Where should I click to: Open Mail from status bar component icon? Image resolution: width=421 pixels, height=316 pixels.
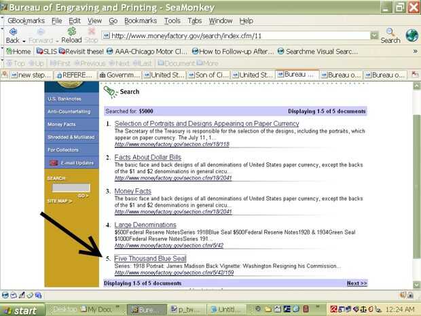[x=14, y=296]
